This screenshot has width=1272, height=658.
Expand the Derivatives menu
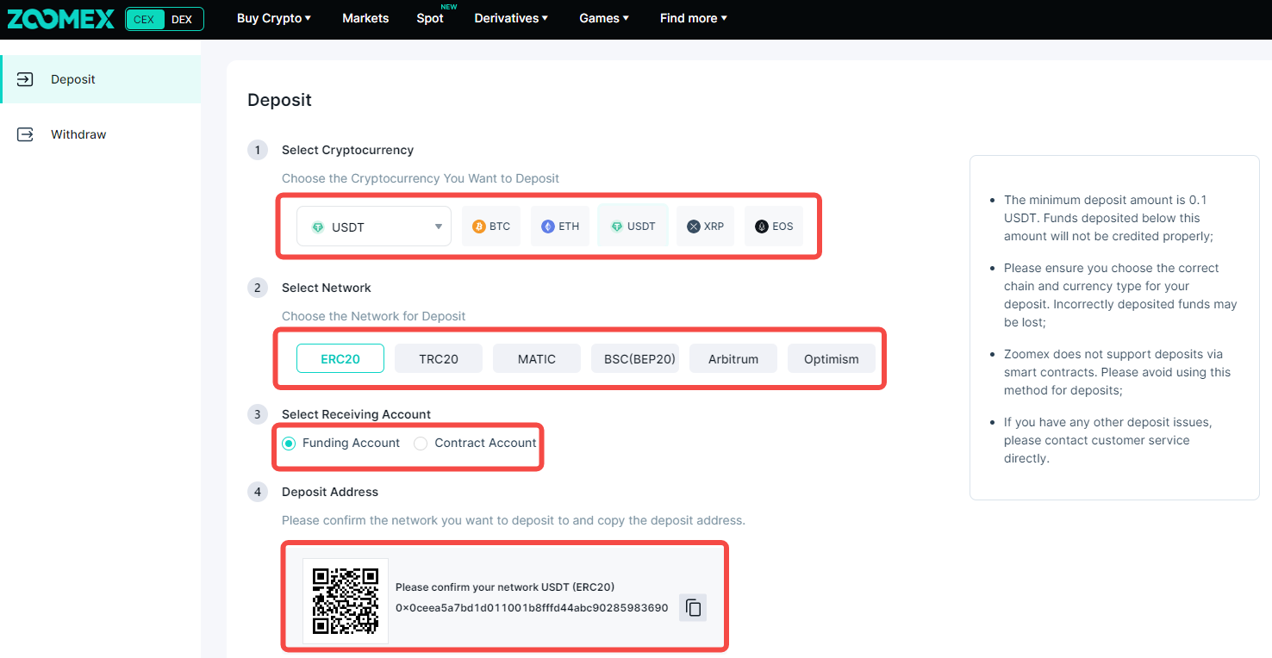[510, 17]
